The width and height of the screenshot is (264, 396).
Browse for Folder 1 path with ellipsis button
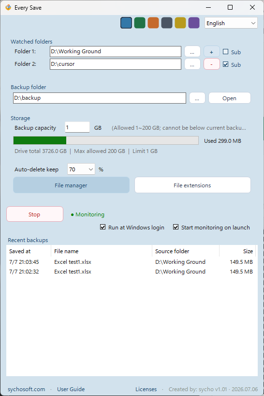[192, 52]
